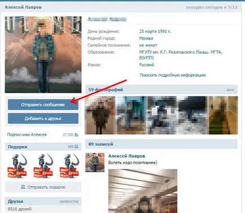The height and width of the screenshot is (213, 245).
Task: Open the photo attached to the post
Action: click(143, 191)
